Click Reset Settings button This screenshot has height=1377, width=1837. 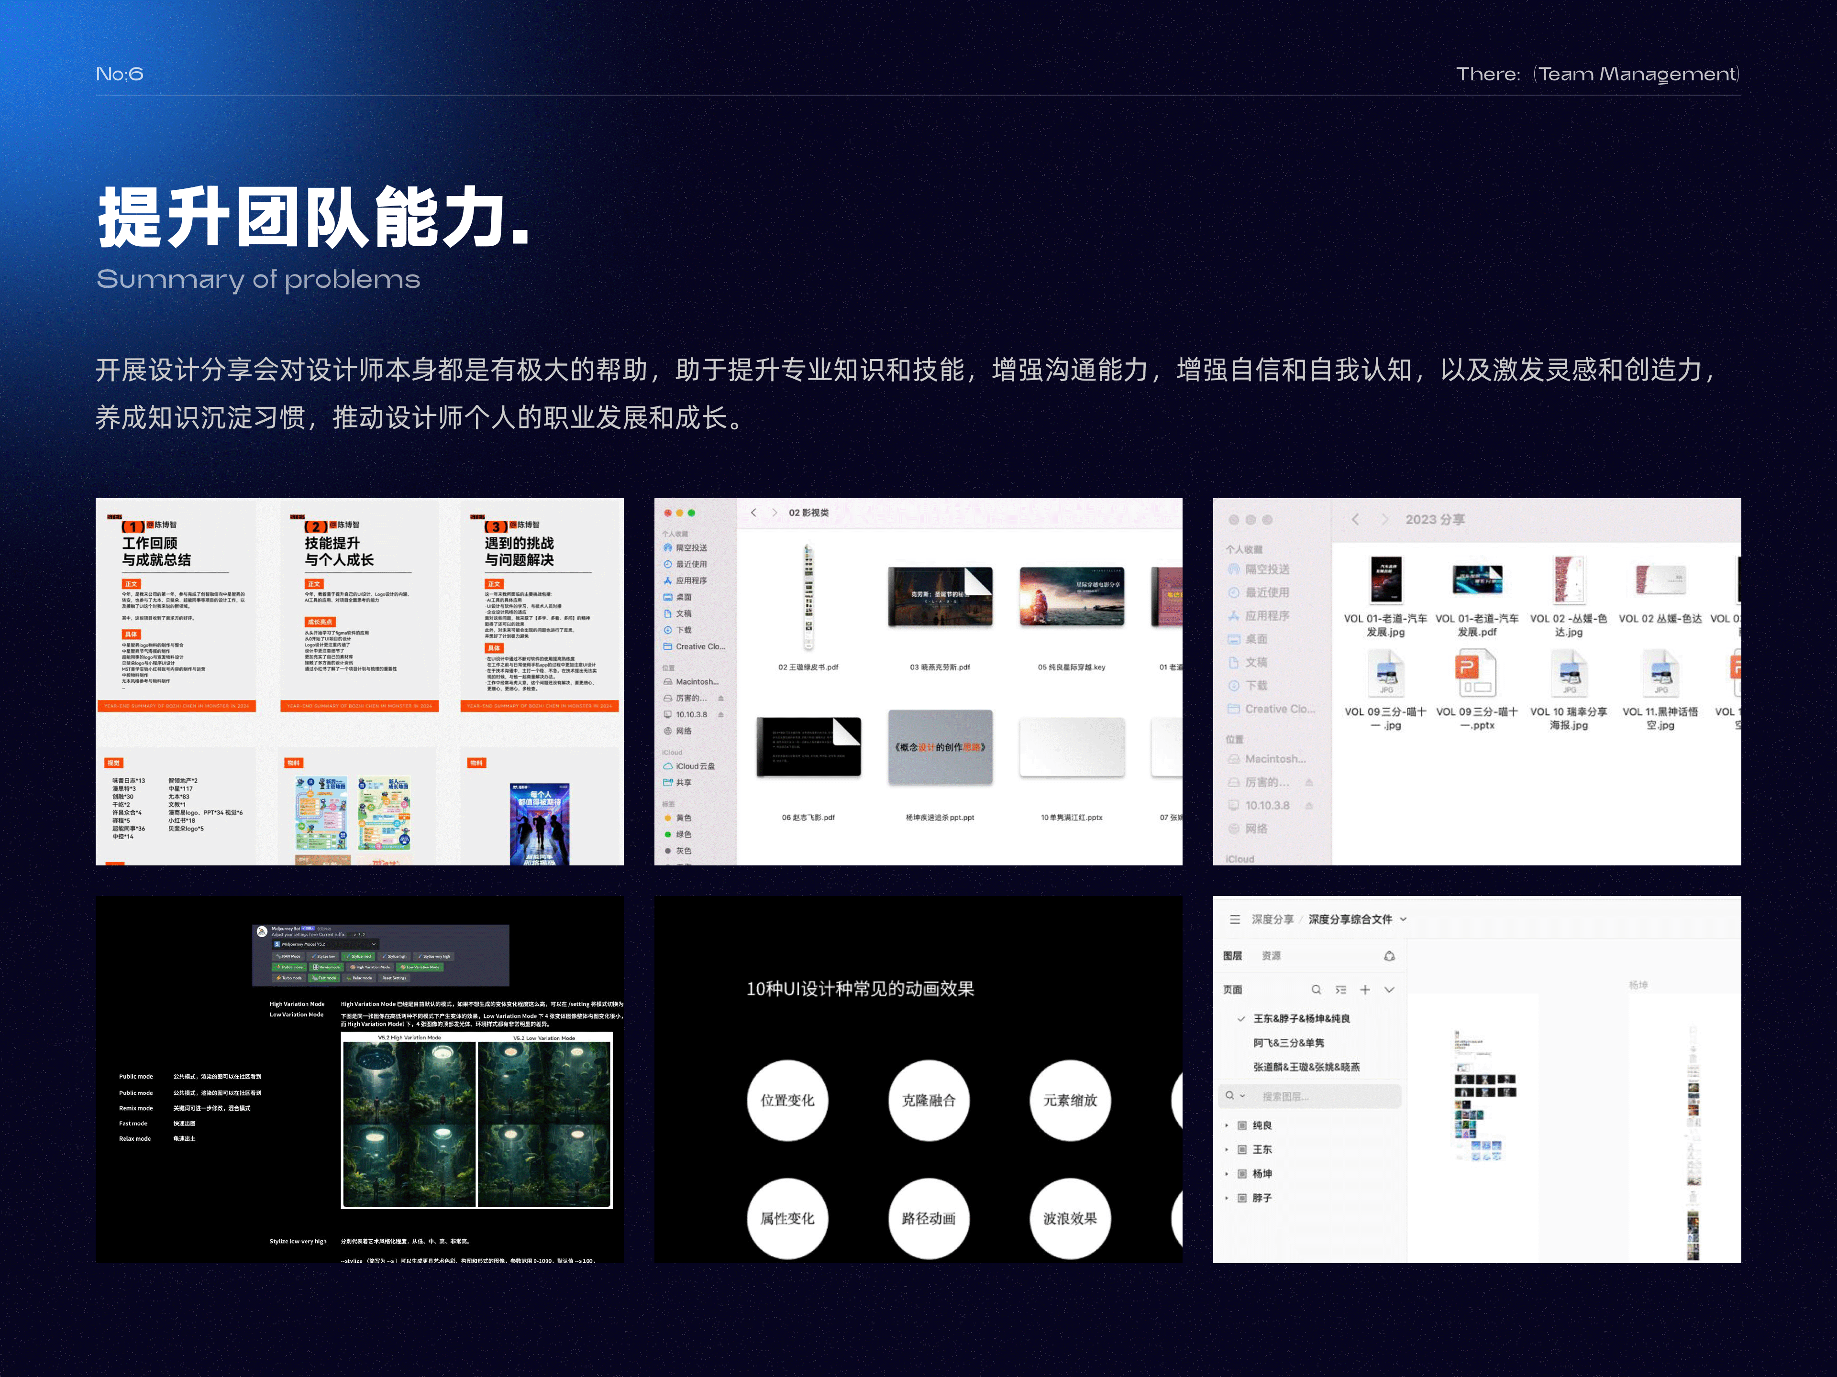point(395,979)
